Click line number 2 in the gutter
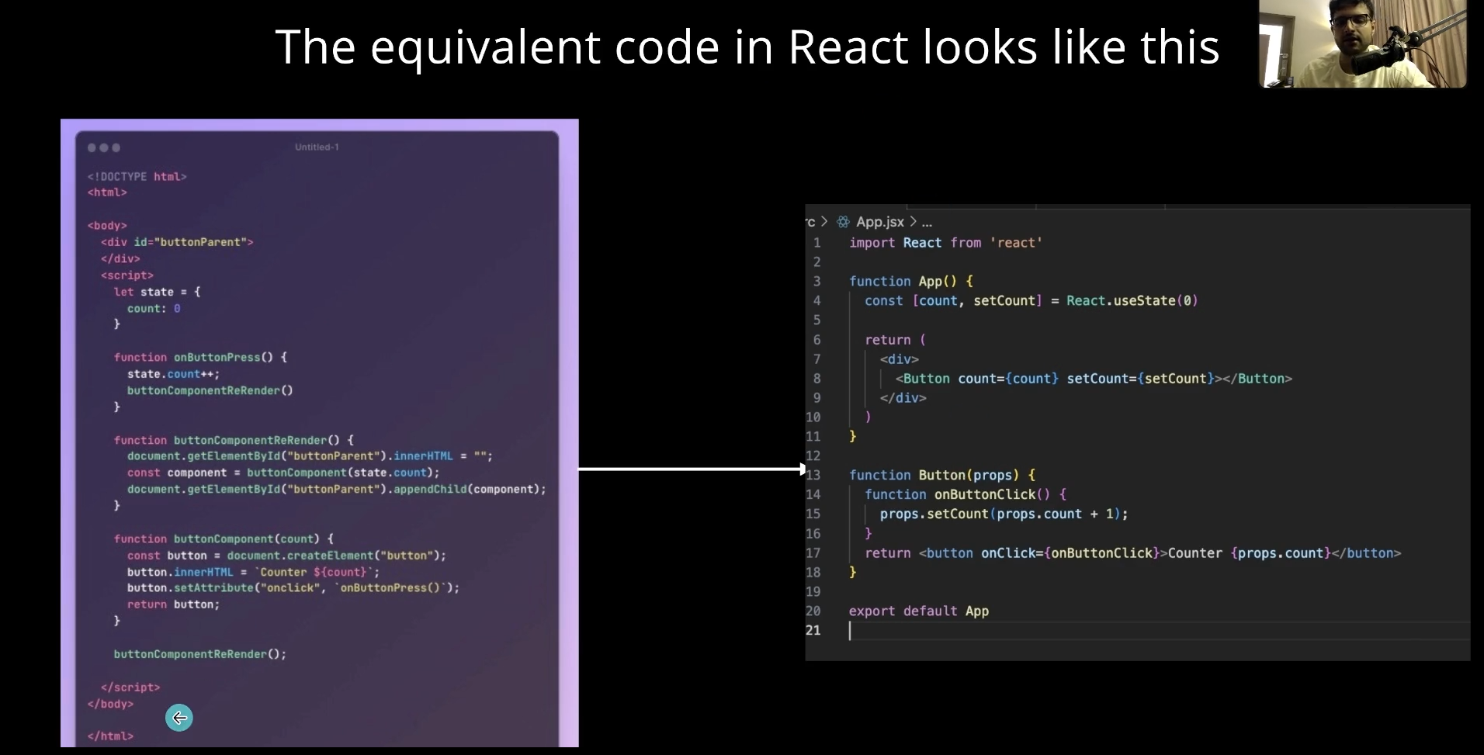 tap(817, 262)
